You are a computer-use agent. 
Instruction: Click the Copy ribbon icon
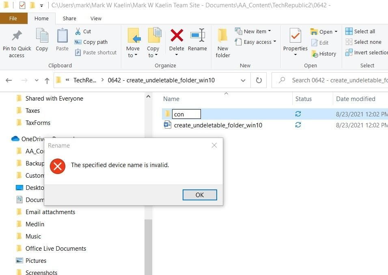pyautogui.click(x=42, y=35)
